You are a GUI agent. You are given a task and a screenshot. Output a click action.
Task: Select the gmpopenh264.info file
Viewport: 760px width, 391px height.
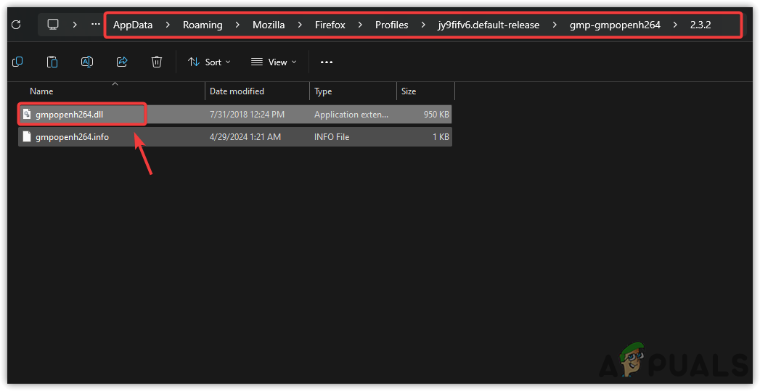coord(235,136)
